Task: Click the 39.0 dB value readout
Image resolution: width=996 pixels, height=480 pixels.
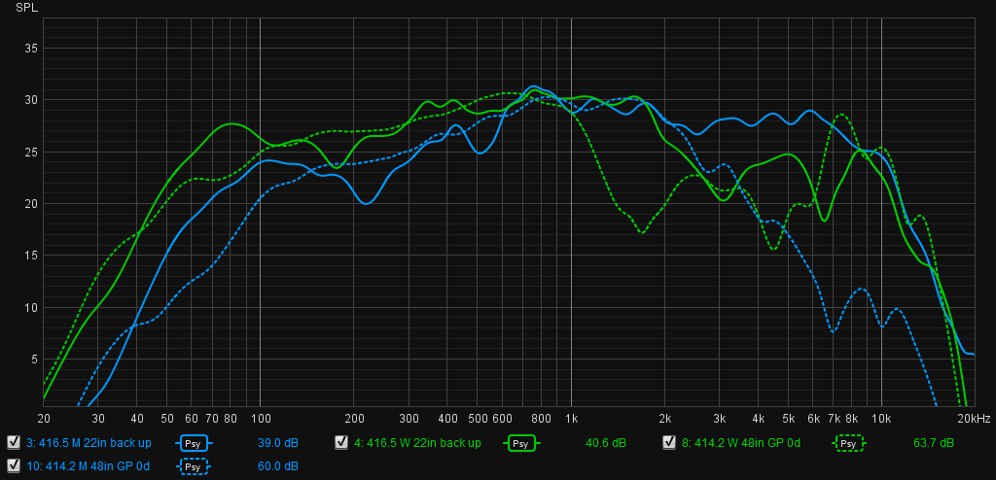Action: (277, 442)
